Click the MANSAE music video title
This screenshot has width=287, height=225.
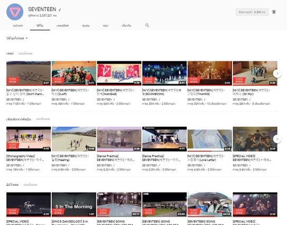(115, 92)
